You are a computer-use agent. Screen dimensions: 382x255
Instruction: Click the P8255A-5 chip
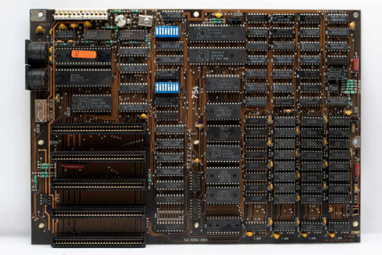point(217,34)
